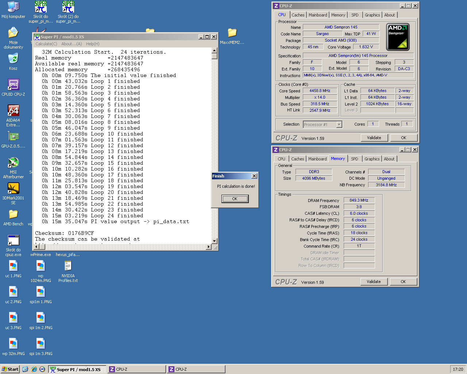Click Super PI vertical scrollbar down arrow
The height and width of the screenshot is (374, 467).
215,241
